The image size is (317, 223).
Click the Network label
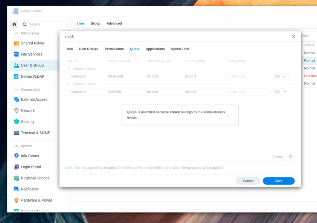click(x=28, y=110)
